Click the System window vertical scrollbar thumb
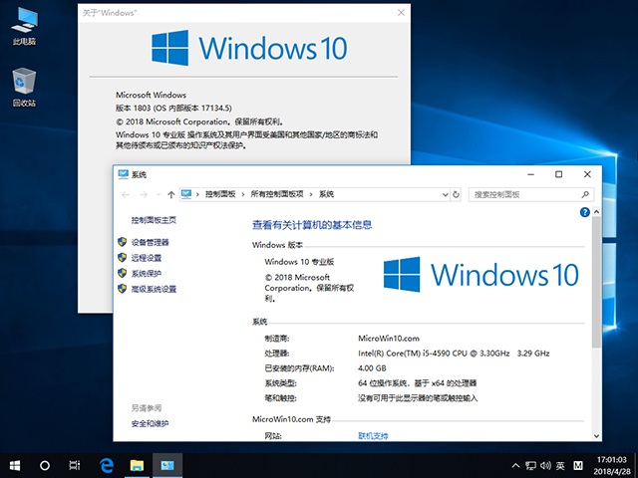 point(596,282)
